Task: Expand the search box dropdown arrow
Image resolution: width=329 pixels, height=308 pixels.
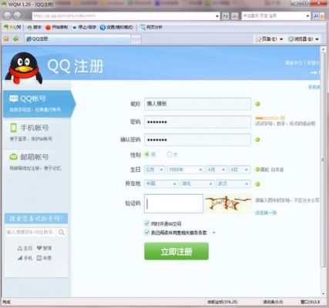Action: 307,16
